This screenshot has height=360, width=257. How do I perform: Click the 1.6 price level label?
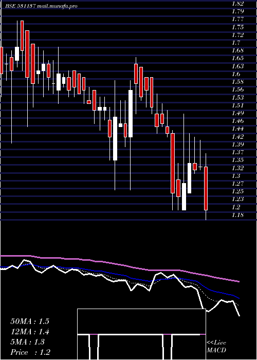[236, 74]
